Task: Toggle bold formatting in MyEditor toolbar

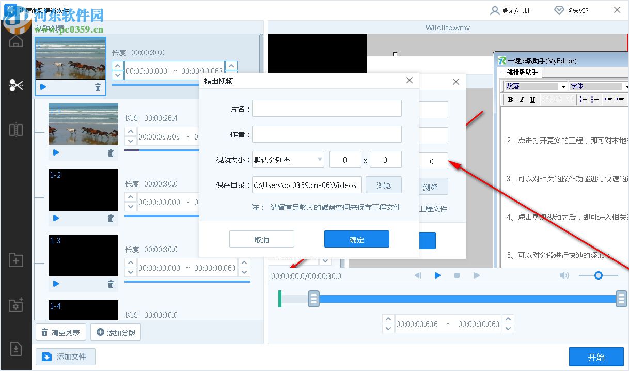Action: 510,99
